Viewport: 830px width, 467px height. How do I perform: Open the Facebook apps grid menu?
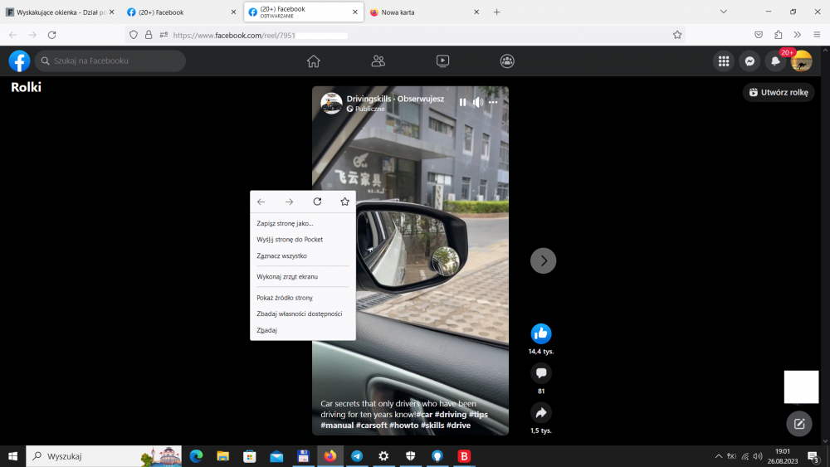[724, 61]
